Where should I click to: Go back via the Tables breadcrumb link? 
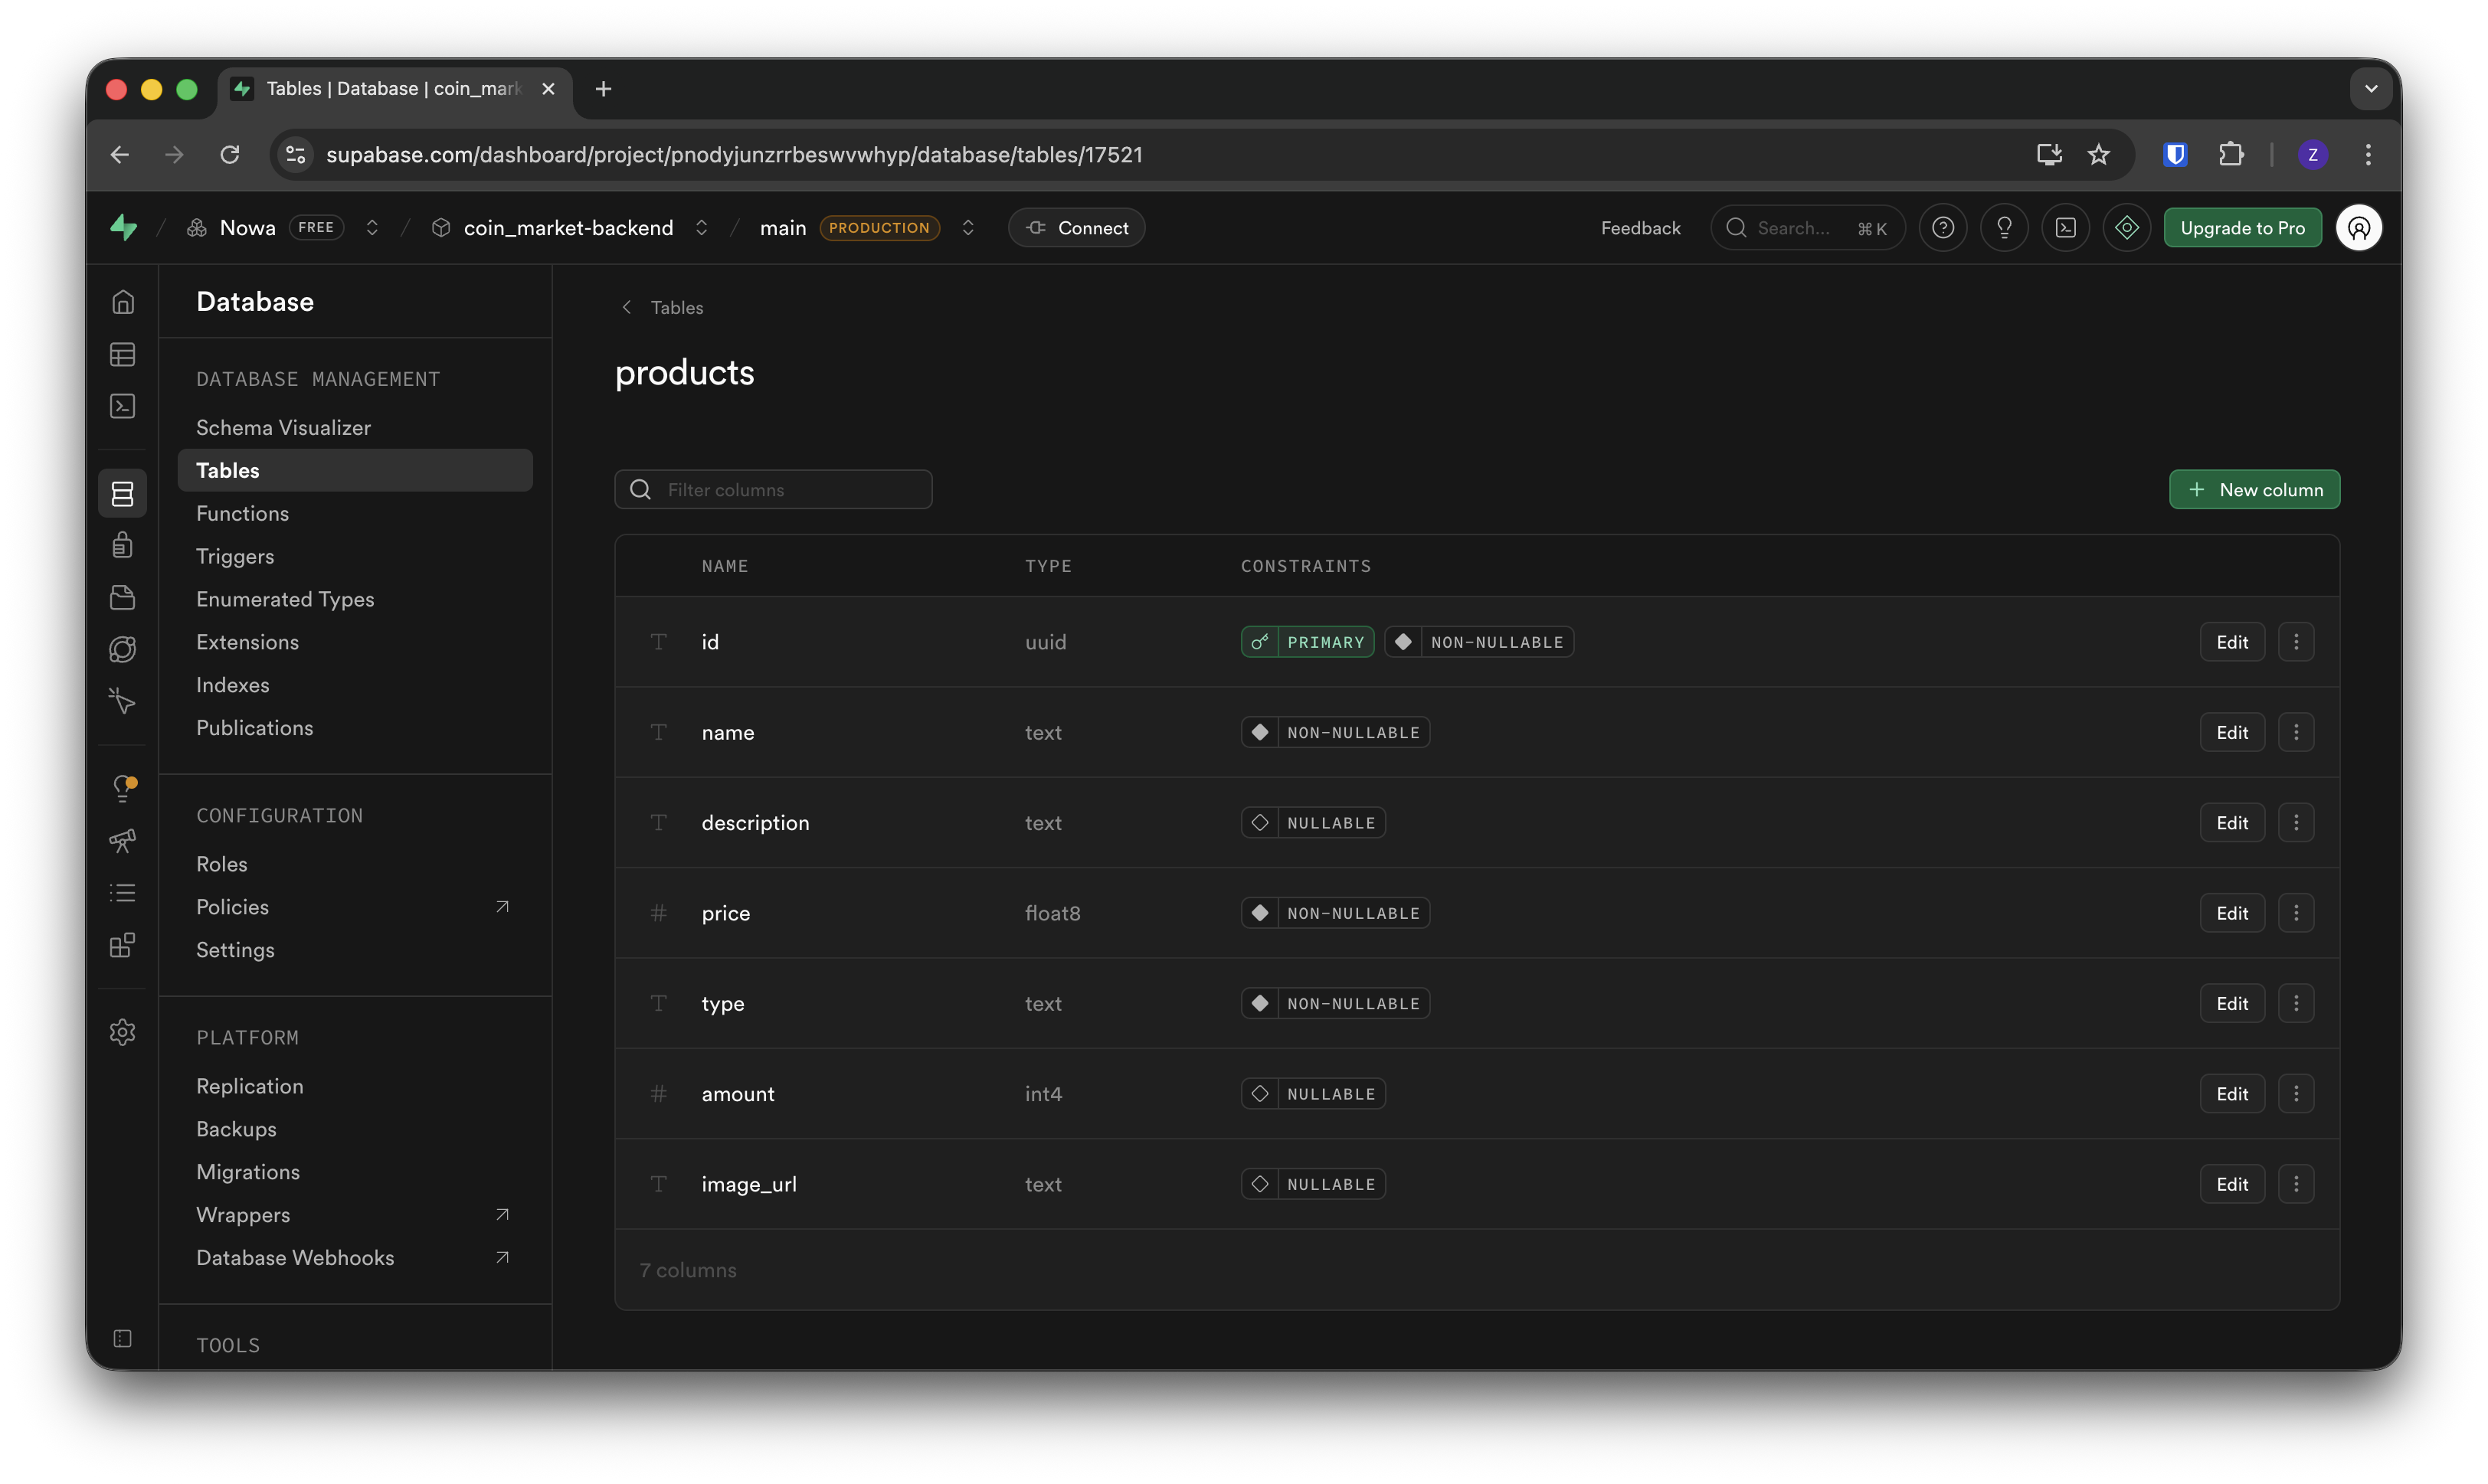coord(676,307)
